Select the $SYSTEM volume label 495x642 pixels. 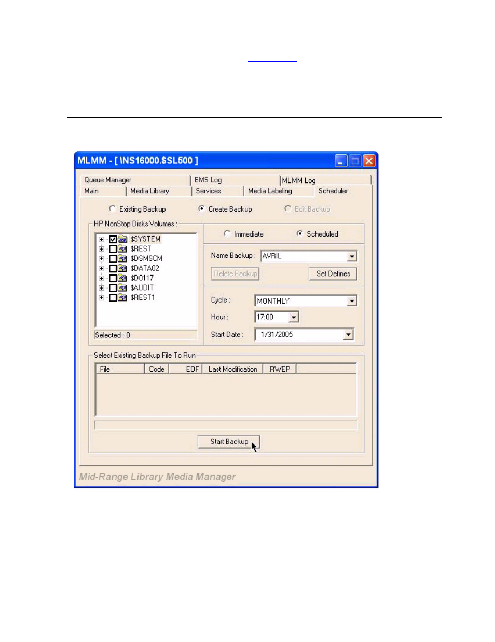coord(145,239)
